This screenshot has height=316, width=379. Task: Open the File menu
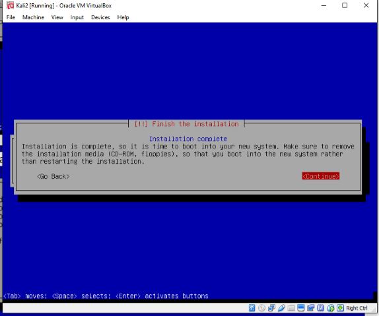click(x=11, y=17)
